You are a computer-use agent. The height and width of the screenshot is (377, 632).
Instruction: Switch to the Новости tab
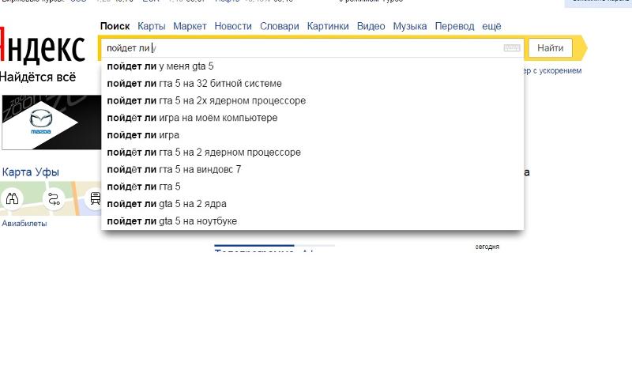coord(233,26)
